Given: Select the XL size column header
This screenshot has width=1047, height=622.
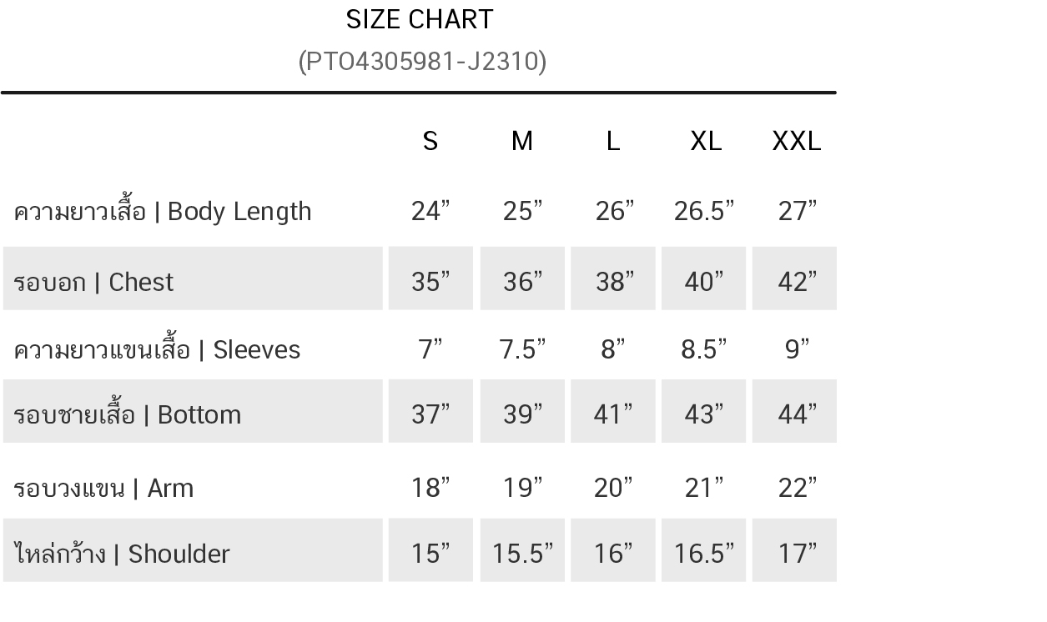Looking at the screenshot, I should pyautogui.click(x=706, y=141).
